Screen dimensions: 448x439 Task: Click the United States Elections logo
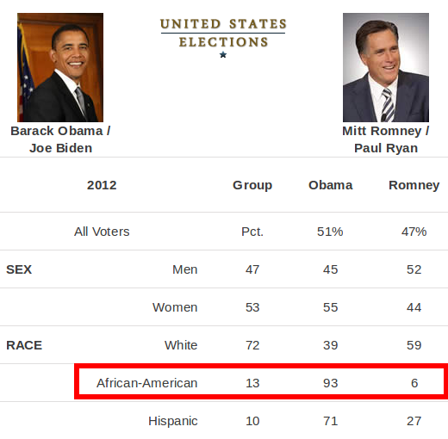point(223,38)
